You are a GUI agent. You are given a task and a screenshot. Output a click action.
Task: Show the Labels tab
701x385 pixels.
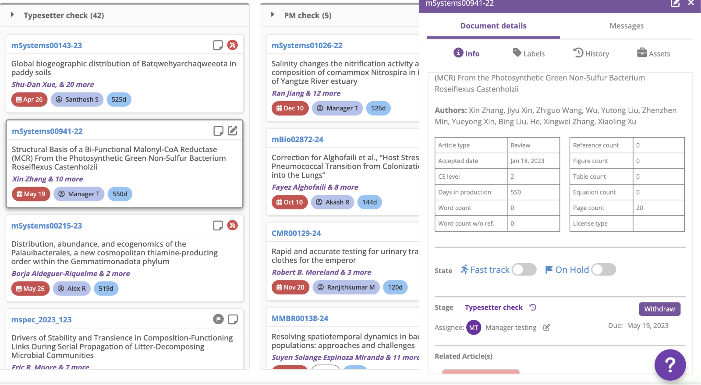(x=528, y=53)
